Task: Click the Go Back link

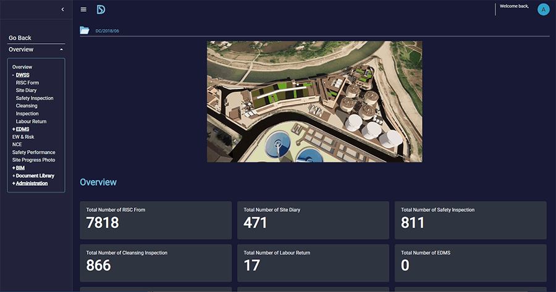Action: (x=20, y=38)
